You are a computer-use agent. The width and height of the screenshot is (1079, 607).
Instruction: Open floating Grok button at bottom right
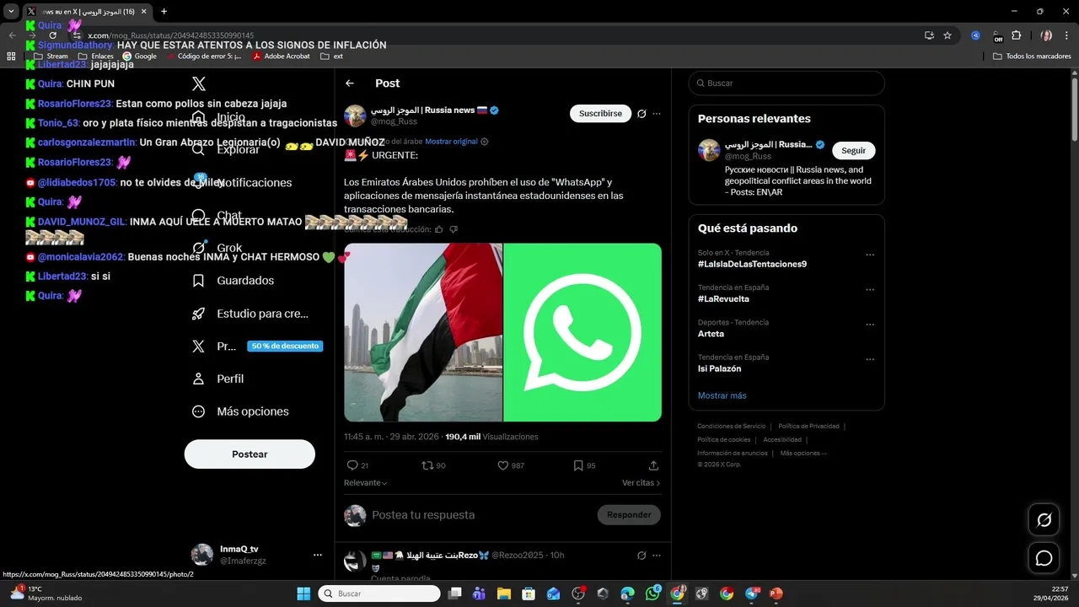click(1044, 520)
